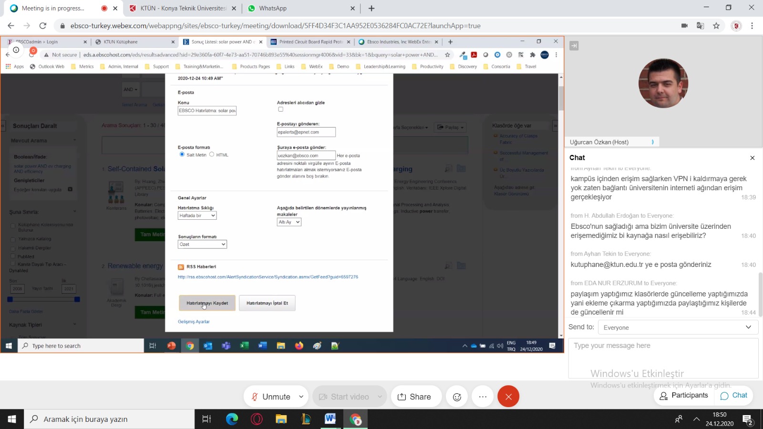
Task: Open the emoji reactions button
Action: [x=457, y=397]
